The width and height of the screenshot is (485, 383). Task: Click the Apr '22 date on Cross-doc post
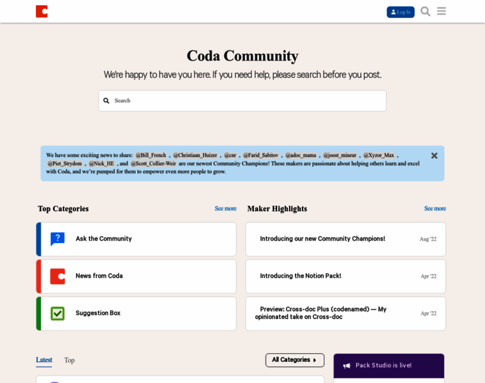pos(428,313)
